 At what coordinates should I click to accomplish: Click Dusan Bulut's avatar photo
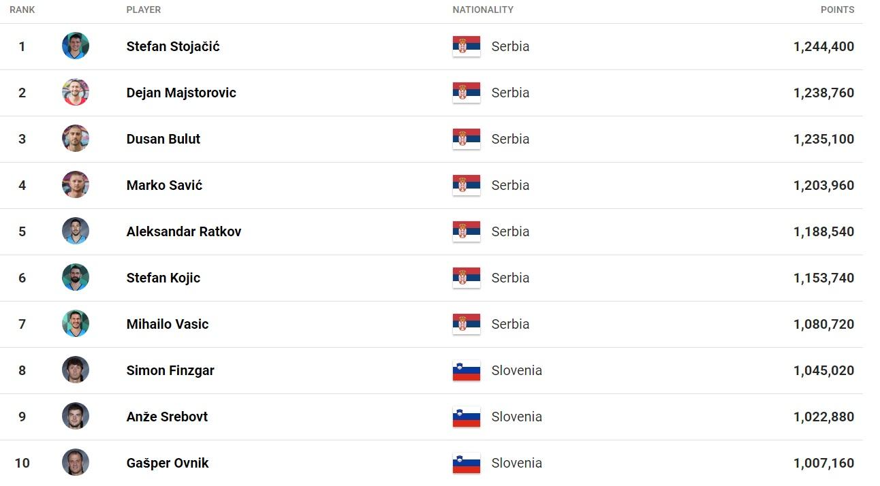pyautogui.click(x=76, y=139)
